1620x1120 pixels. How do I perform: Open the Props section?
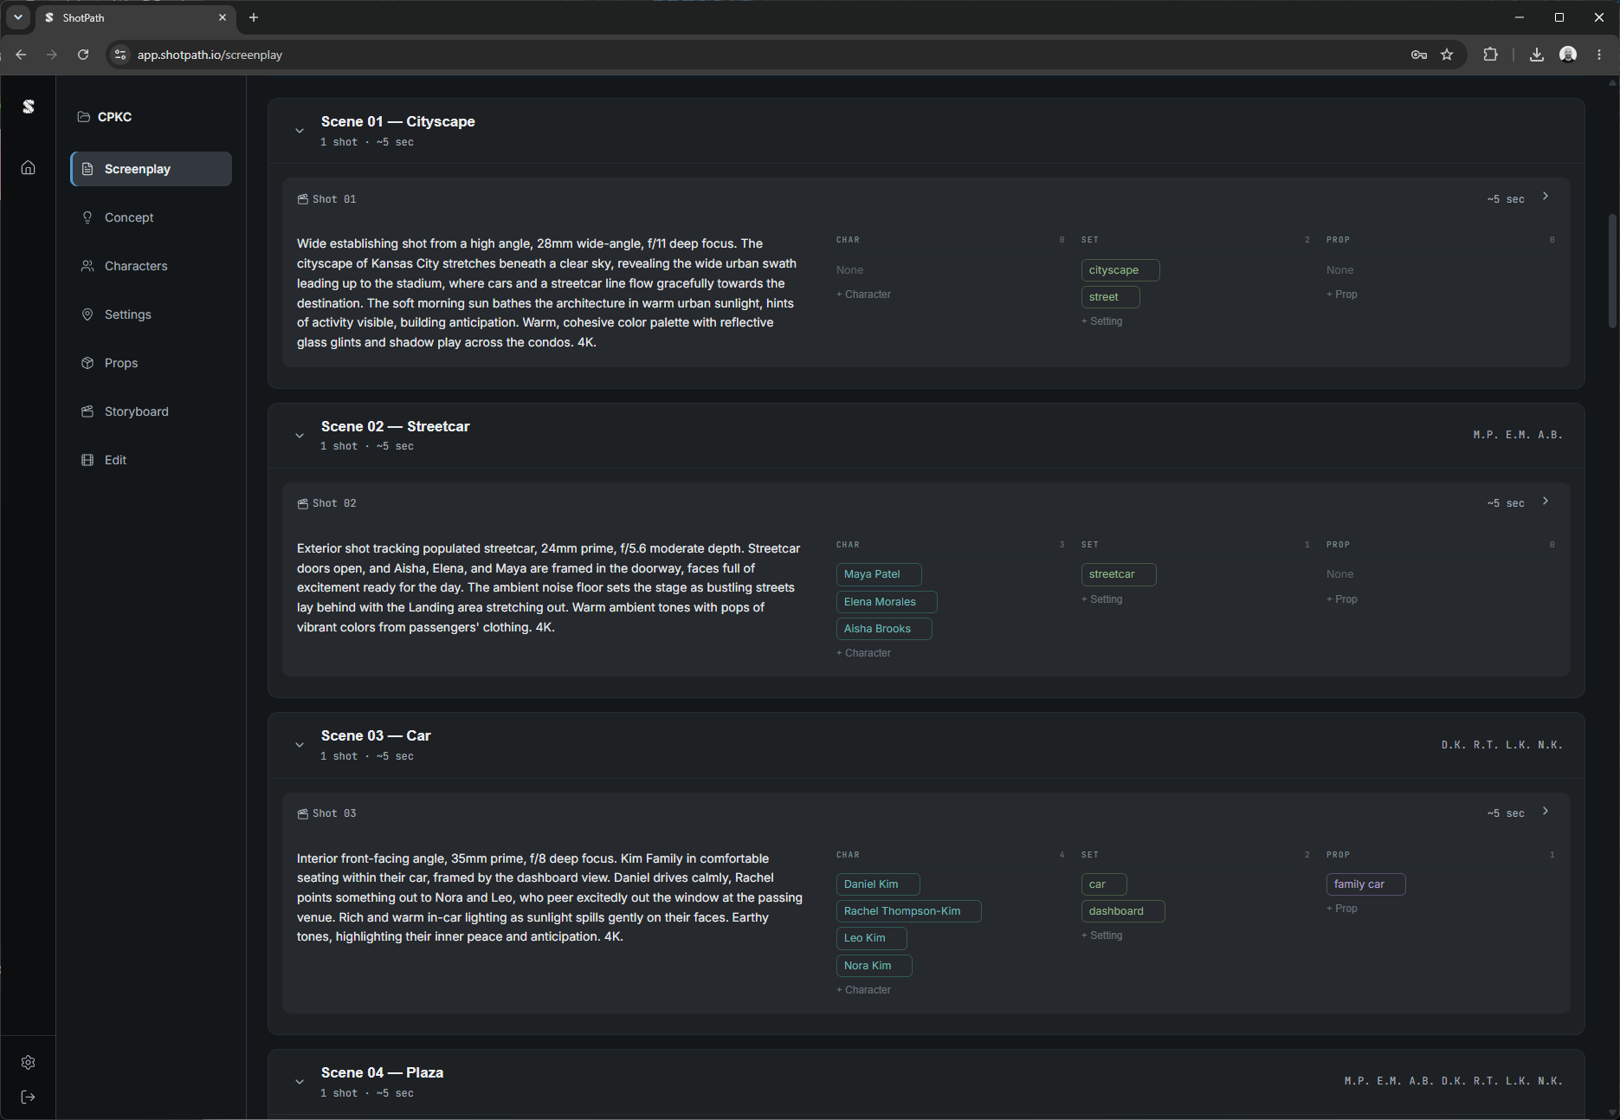[x=152, y=363]
